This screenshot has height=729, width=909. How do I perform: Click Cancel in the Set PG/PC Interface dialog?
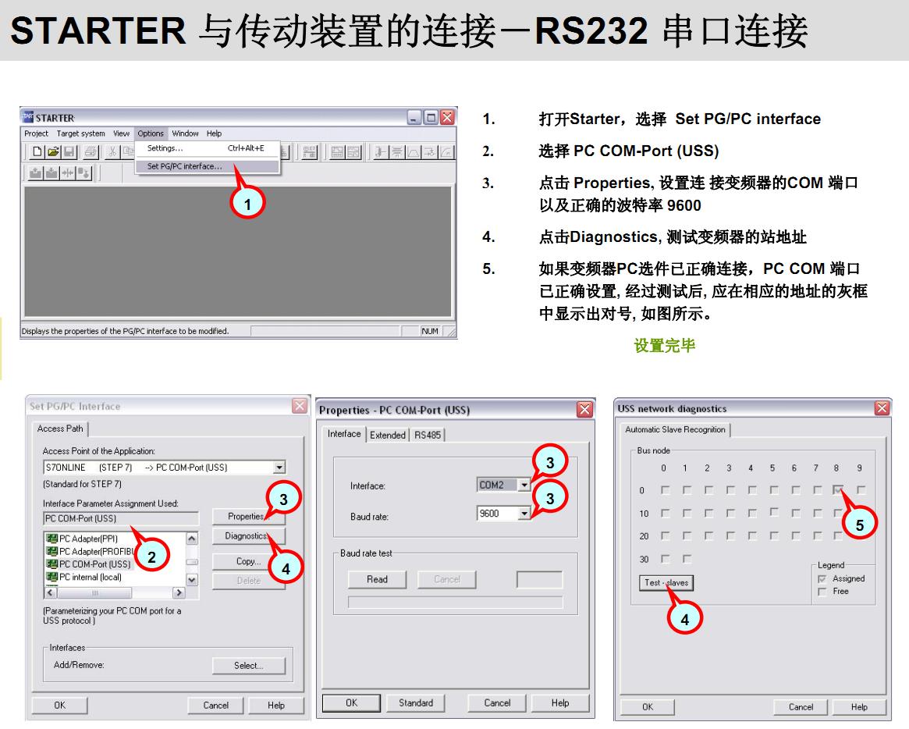click(215, 706)
